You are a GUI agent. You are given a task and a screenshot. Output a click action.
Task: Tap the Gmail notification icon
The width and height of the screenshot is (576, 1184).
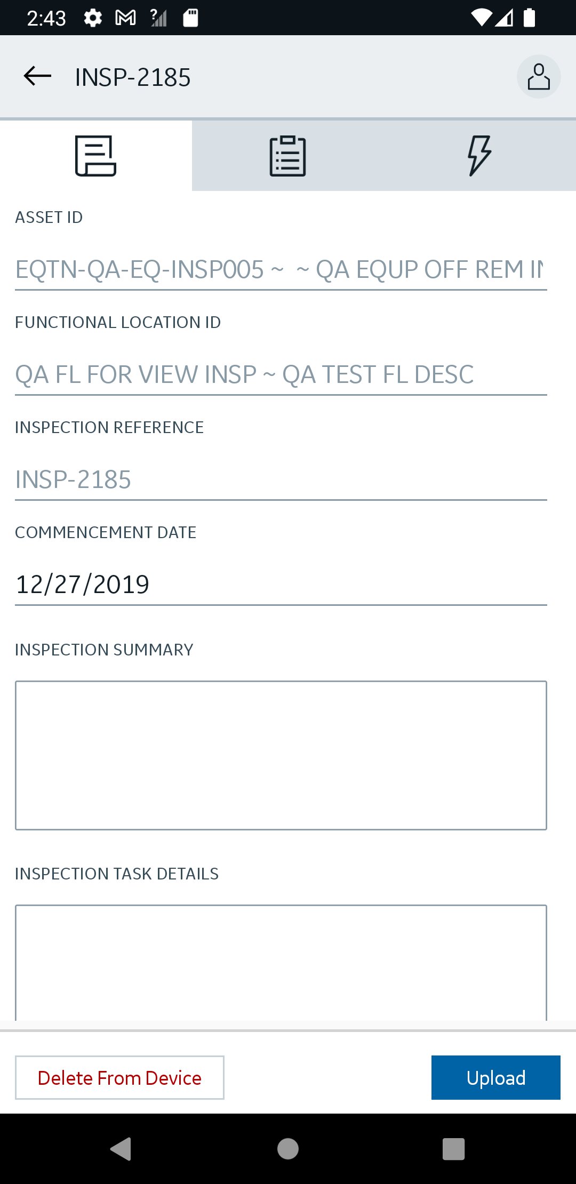[125, 18]
